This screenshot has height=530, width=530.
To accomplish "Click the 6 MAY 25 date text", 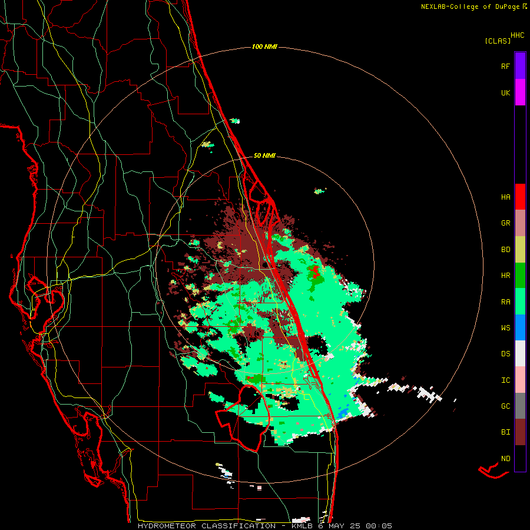I will click(x=340, y=526).
